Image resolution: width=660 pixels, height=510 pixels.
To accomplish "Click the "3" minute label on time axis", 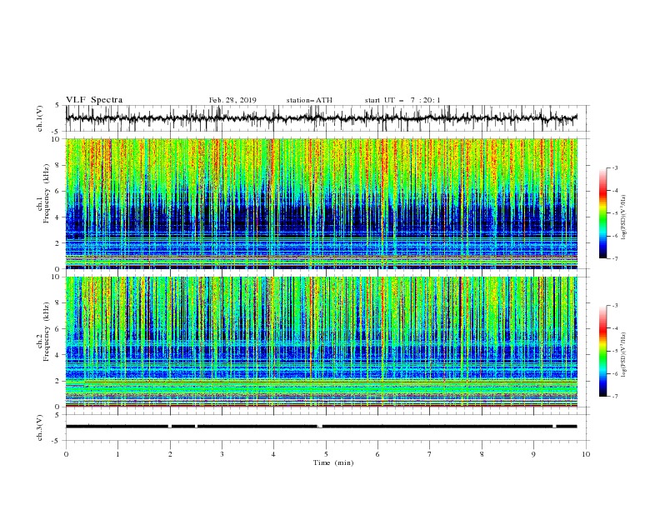I will pyautogui.click(x=222, y=454).
